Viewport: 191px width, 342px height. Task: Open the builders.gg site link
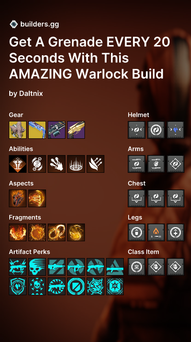tap(39, 24)
